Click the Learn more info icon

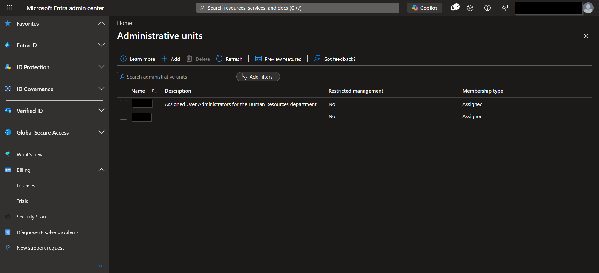click(x=123, y=59)
